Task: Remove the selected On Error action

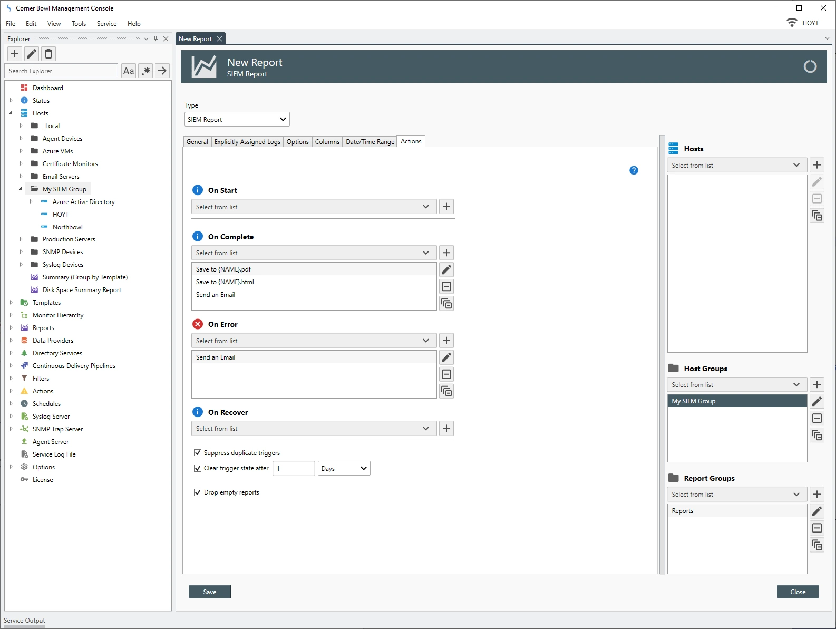Action: [446, 374]
